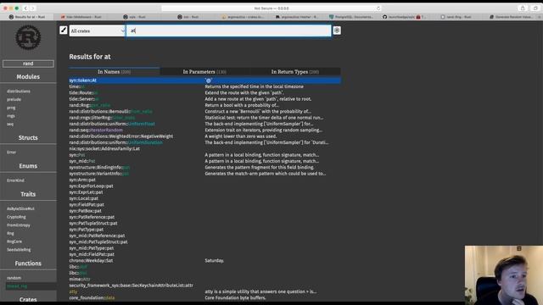Open the syn::token::At result
The width and height of the screenshot is (543, 305).
click(x=204, y=80)
